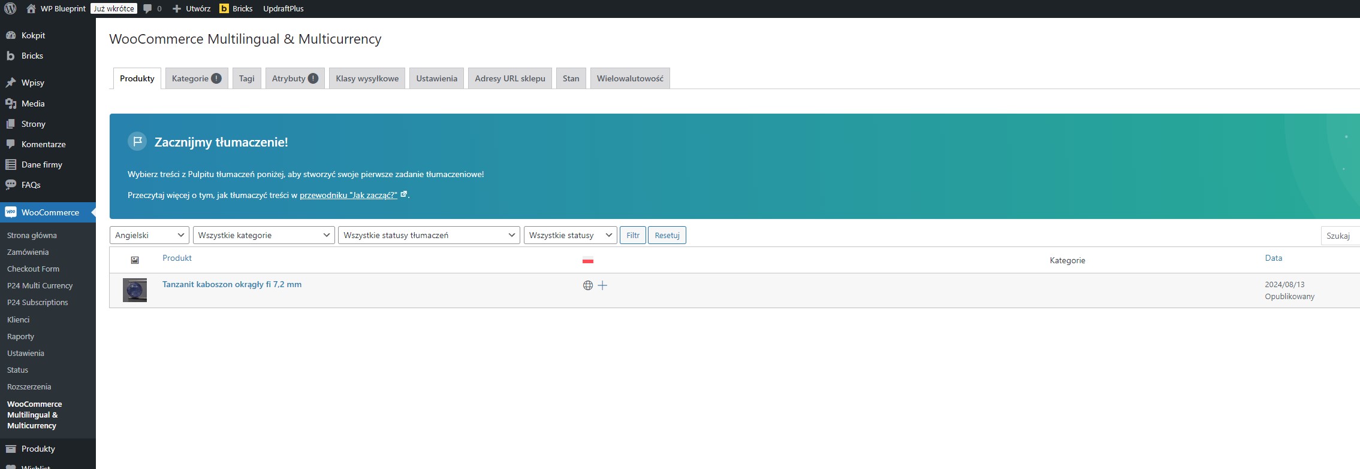Screen dimensions: 1360x469
Task: Open WP Blueprint site name link
Action: 63,8
